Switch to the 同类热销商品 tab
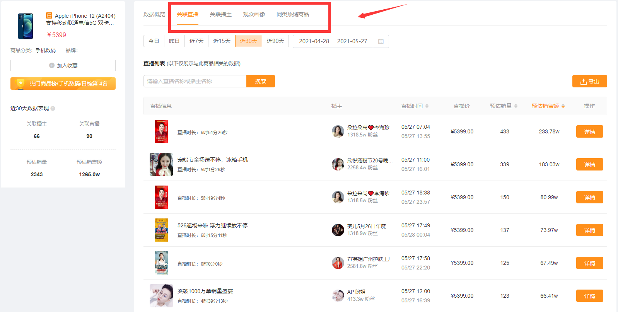The image size is (618, 312). click(x=293, y=14)
